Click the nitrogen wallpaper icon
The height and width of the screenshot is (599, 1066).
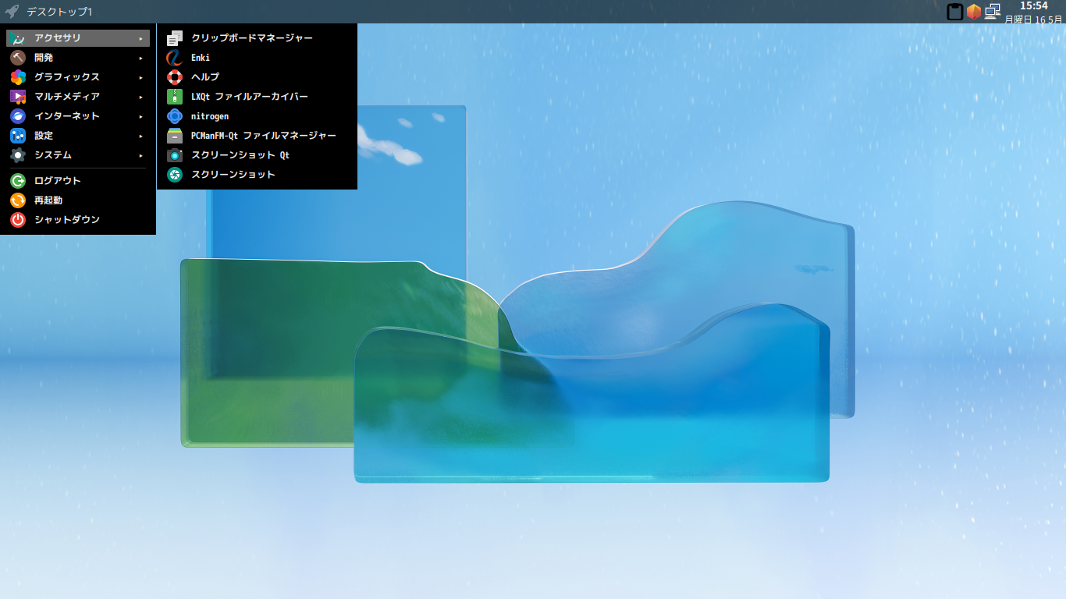tap(175, 116)
